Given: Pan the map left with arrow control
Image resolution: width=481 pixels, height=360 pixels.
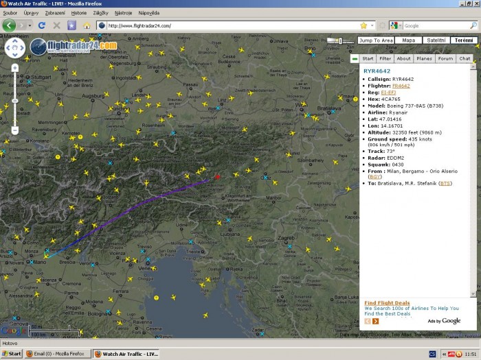Looking at the screenshot, I should click(8, 48).
